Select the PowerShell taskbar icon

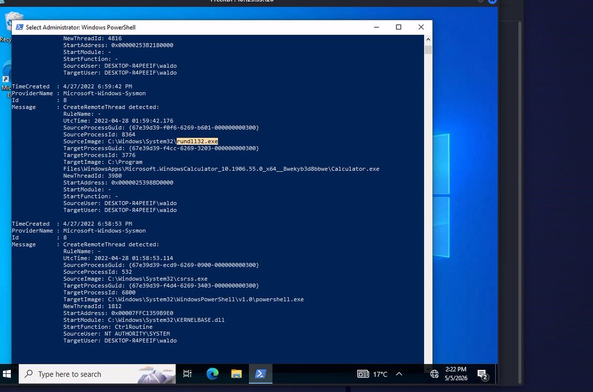260,374
